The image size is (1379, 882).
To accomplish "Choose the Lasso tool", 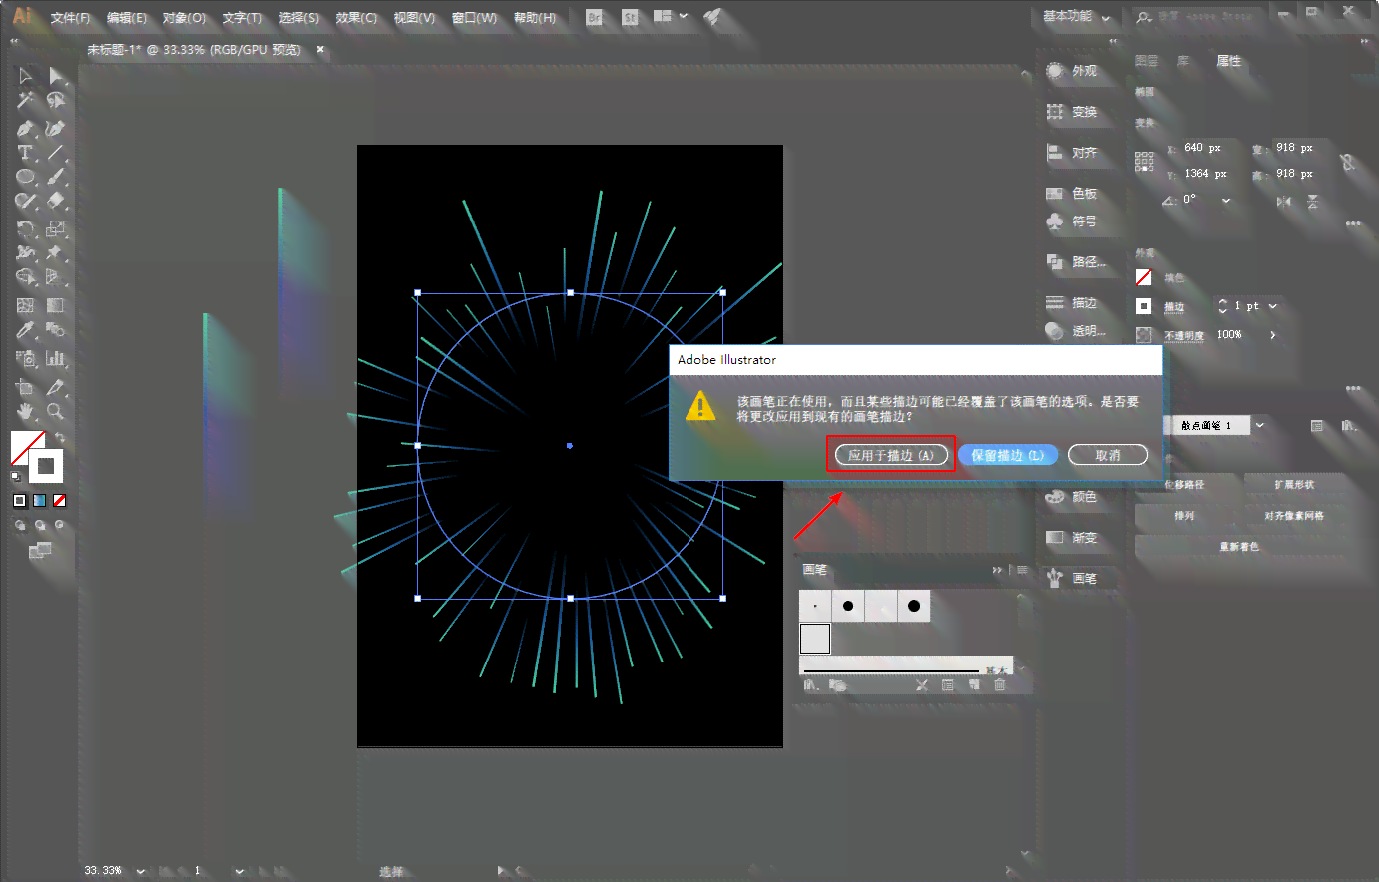I will 57,101.
